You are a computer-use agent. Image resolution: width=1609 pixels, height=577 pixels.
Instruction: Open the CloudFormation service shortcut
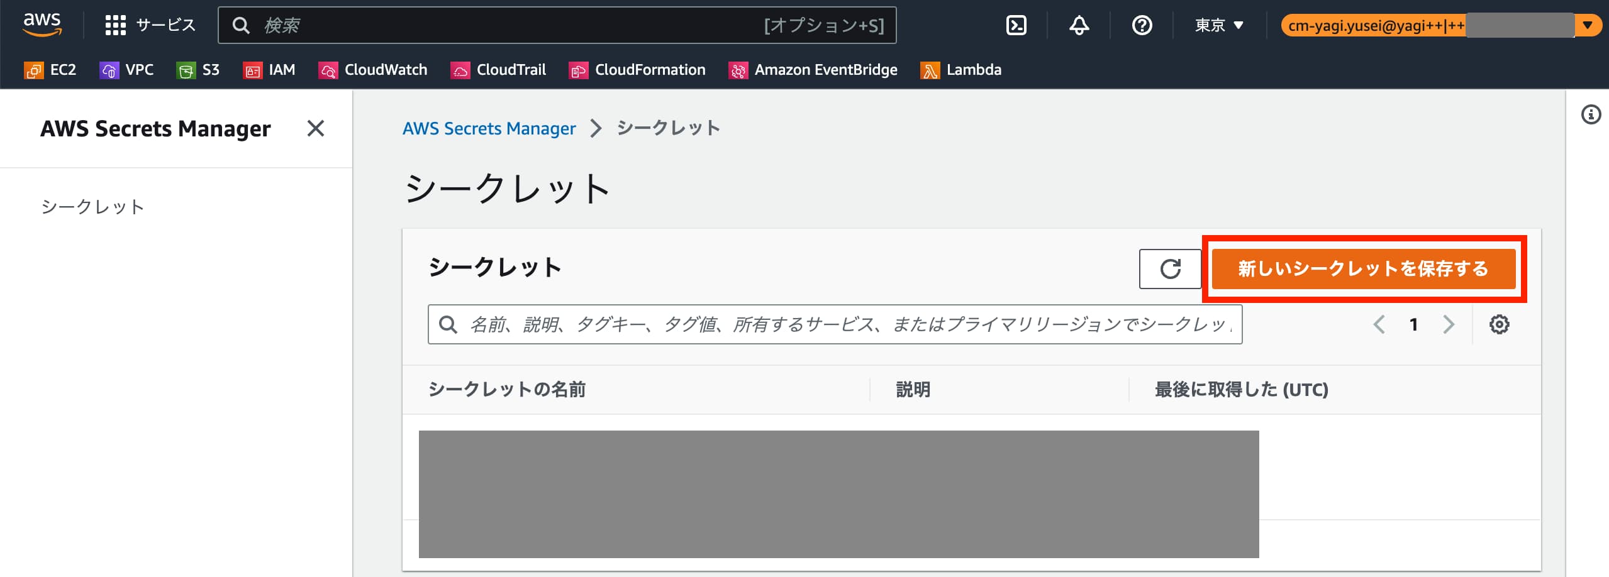point(637,70)
